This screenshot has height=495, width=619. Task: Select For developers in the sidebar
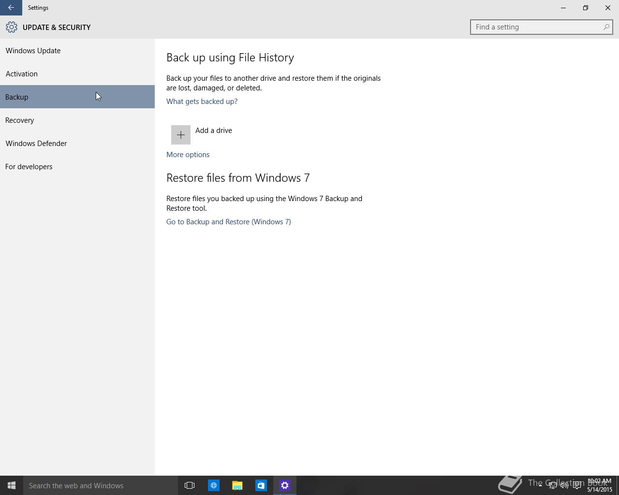(77, 166)
